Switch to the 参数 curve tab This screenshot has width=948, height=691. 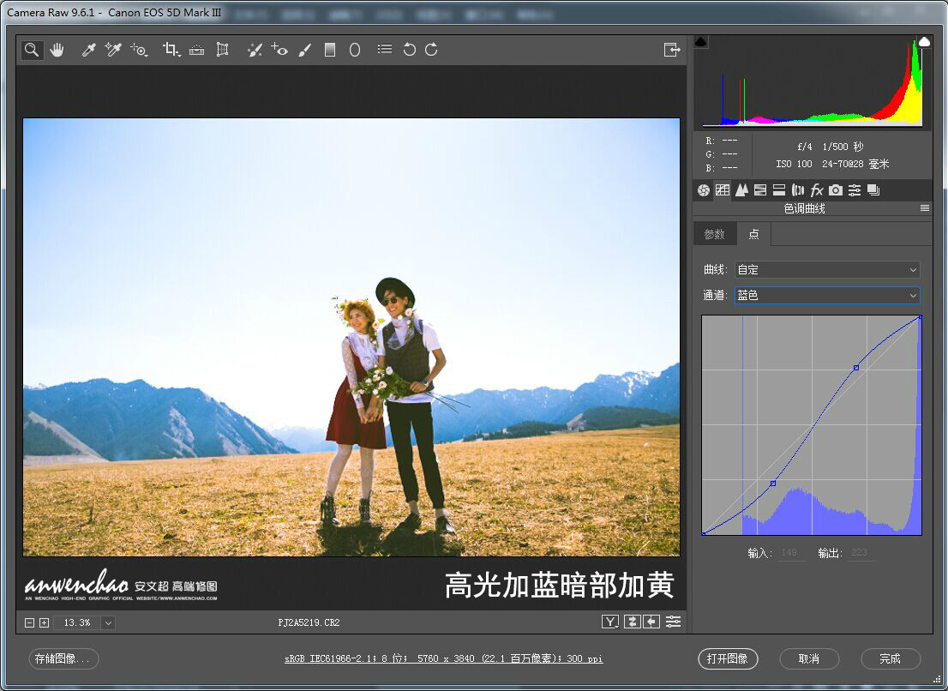pos(714,234)
